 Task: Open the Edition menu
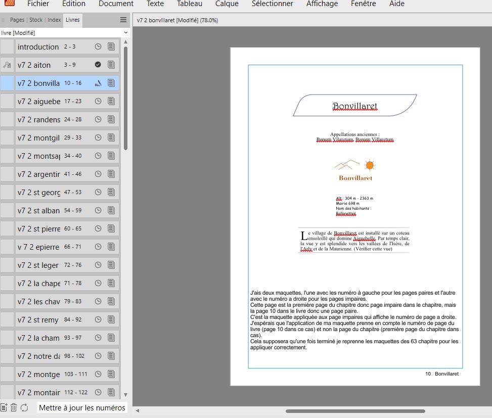pos(74,4)
